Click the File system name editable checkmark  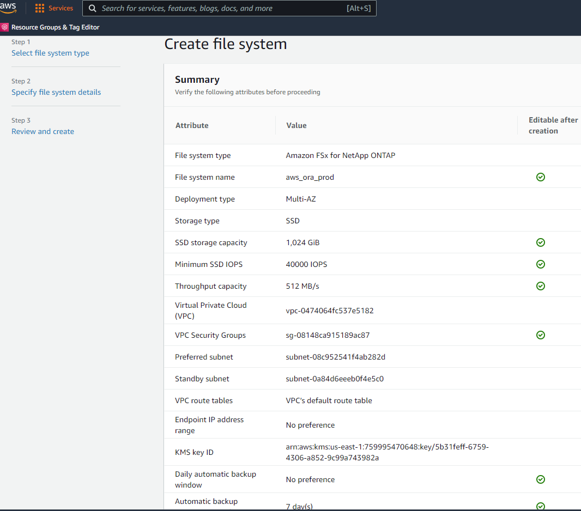[x=541, y=177]
